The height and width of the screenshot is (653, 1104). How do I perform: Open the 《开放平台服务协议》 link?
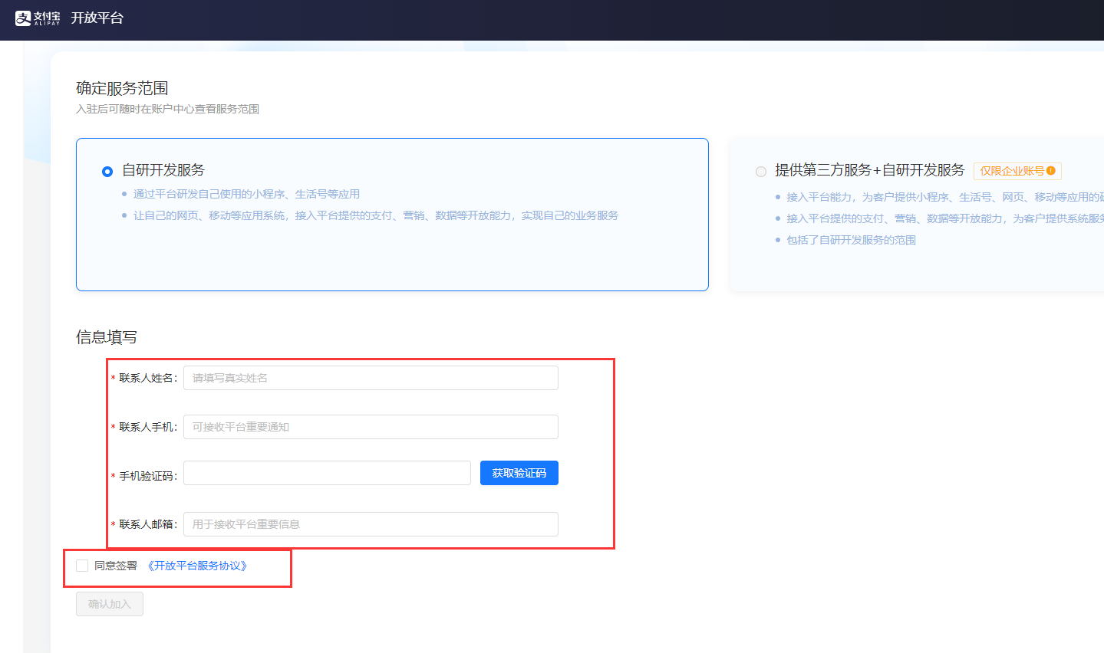coord(197,566)
